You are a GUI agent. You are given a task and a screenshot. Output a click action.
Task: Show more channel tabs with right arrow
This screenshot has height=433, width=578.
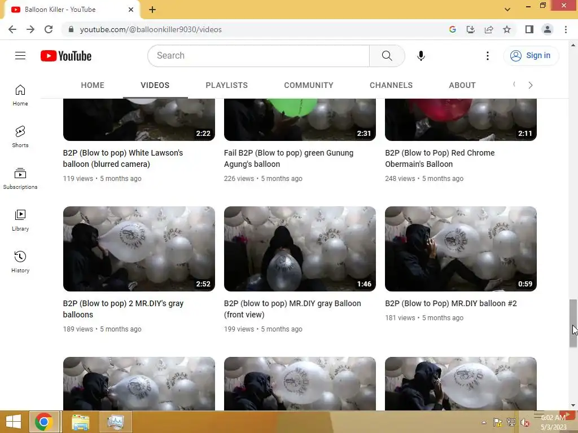click(x=531, y=86)
